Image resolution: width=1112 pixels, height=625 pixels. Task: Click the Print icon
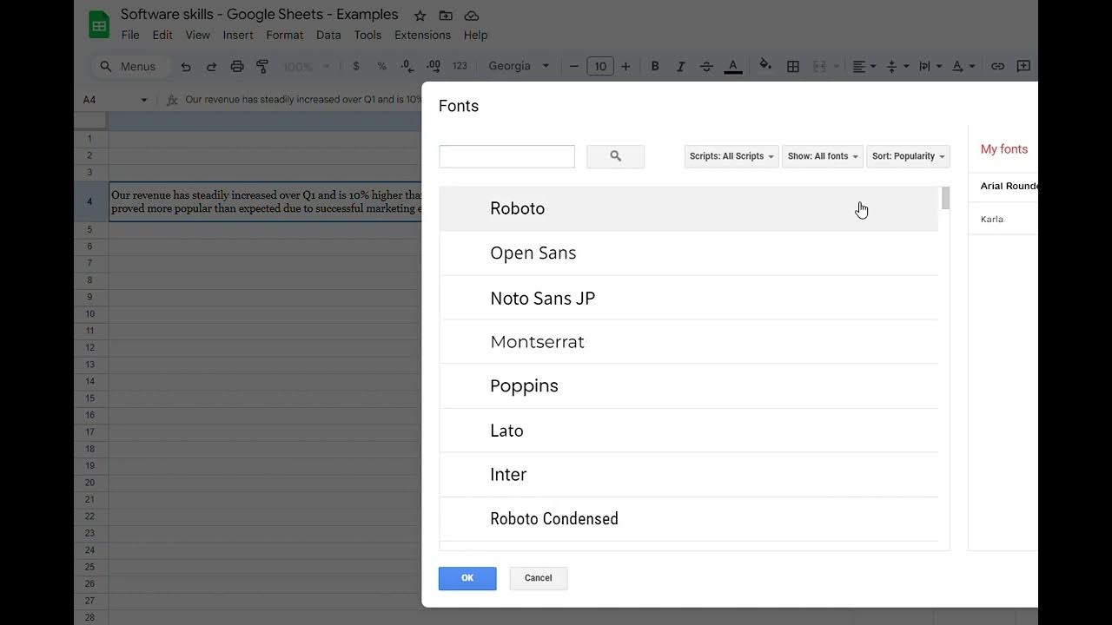[x=237, y=66]
